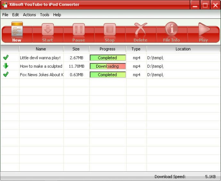
Task: Sort by the Progress column header
Action: tap(108, 49)
